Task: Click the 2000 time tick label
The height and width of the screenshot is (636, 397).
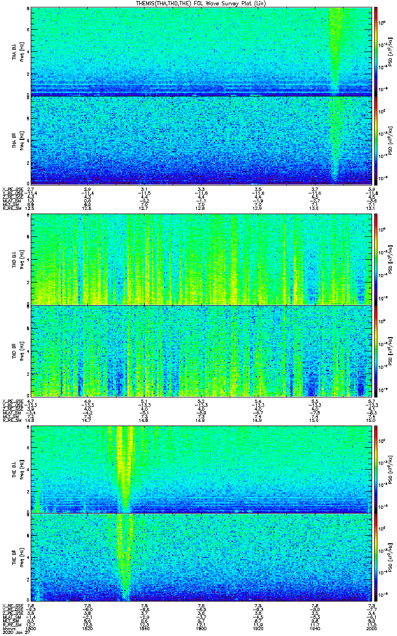Action: click(371, 628)
